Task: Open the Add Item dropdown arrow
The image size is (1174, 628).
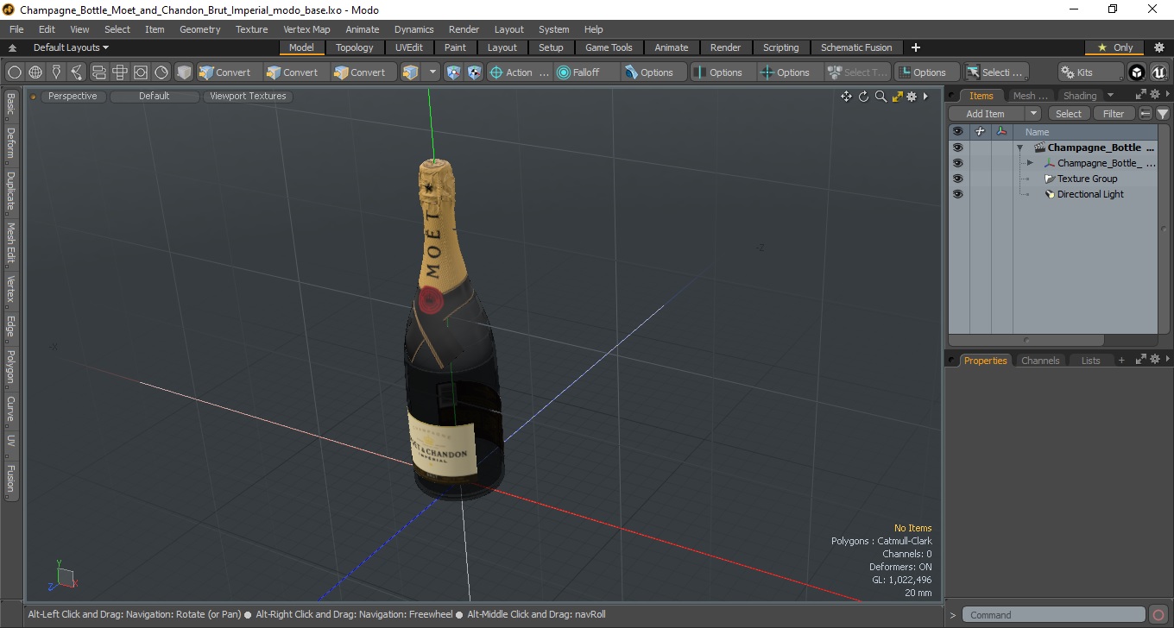Action: 1033,114
